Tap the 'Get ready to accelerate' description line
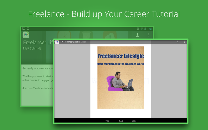The image size is (208, 130). [38, 68]
